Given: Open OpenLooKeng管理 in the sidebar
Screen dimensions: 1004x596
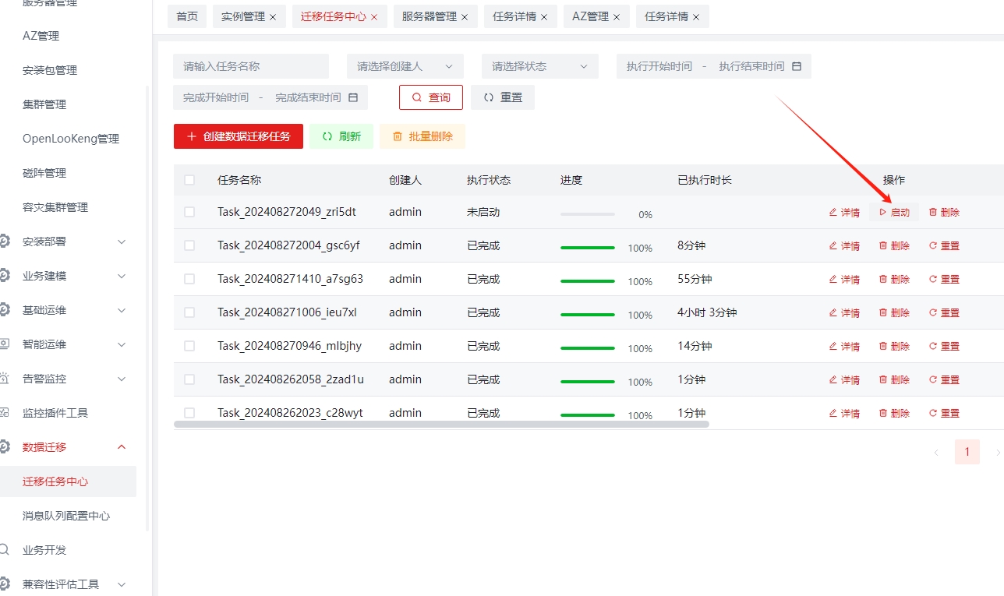Looking at the screenshot, I should (x=71, y=139).
